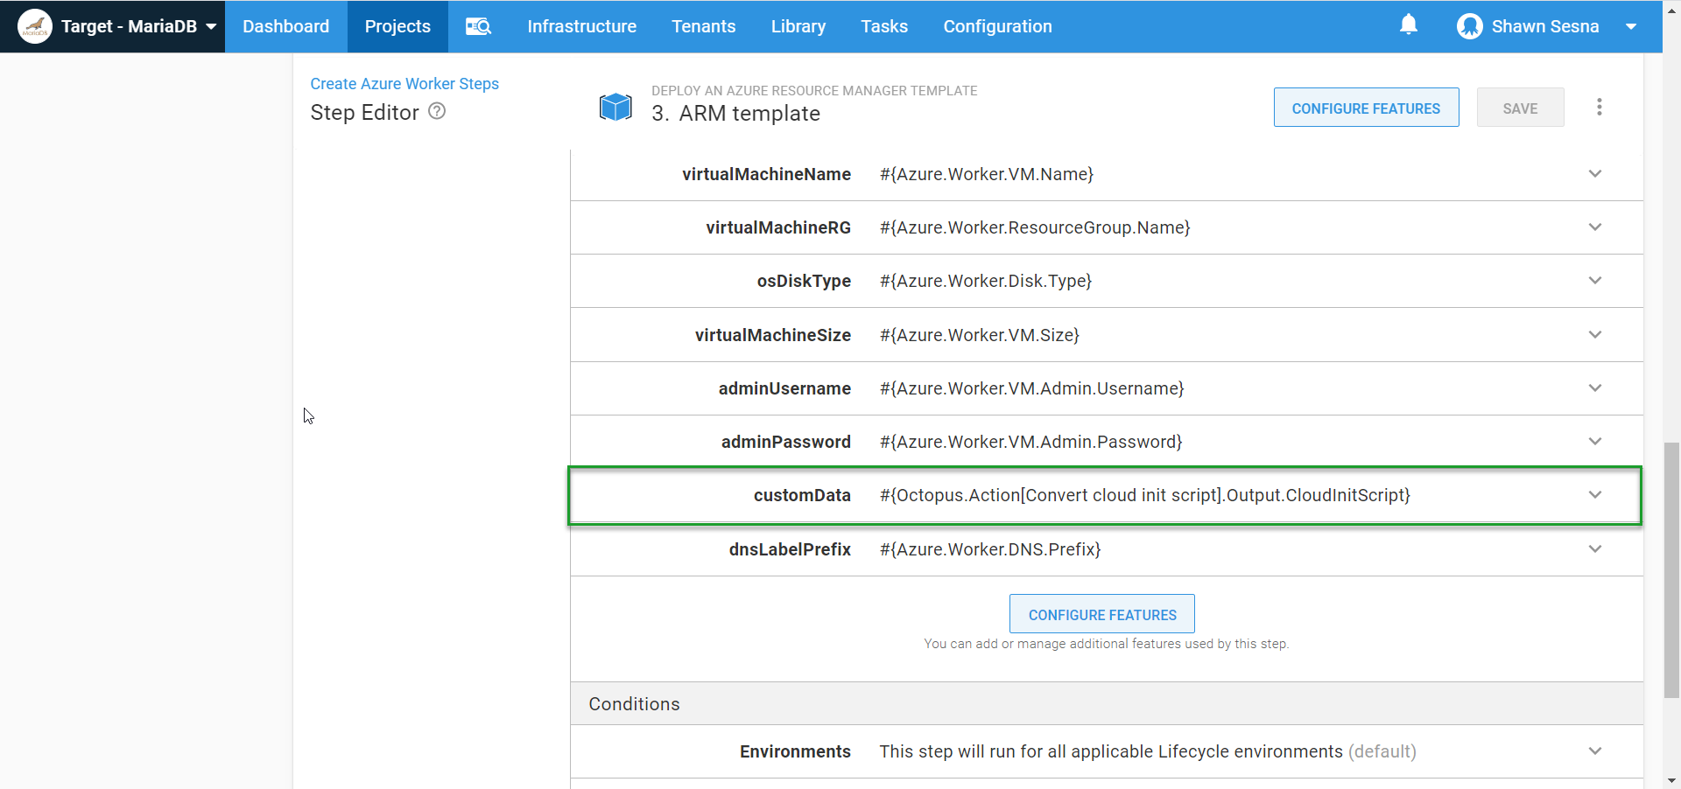Go to the Infrastructure tab

581,26
